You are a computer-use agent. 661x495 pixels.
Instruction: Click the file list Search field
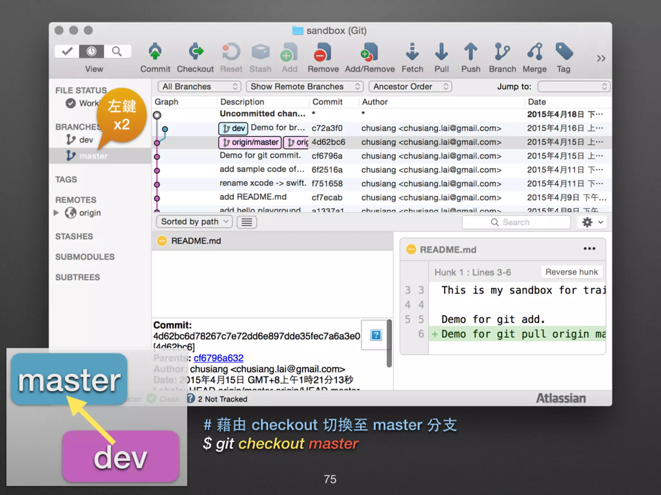pos(516,222)
